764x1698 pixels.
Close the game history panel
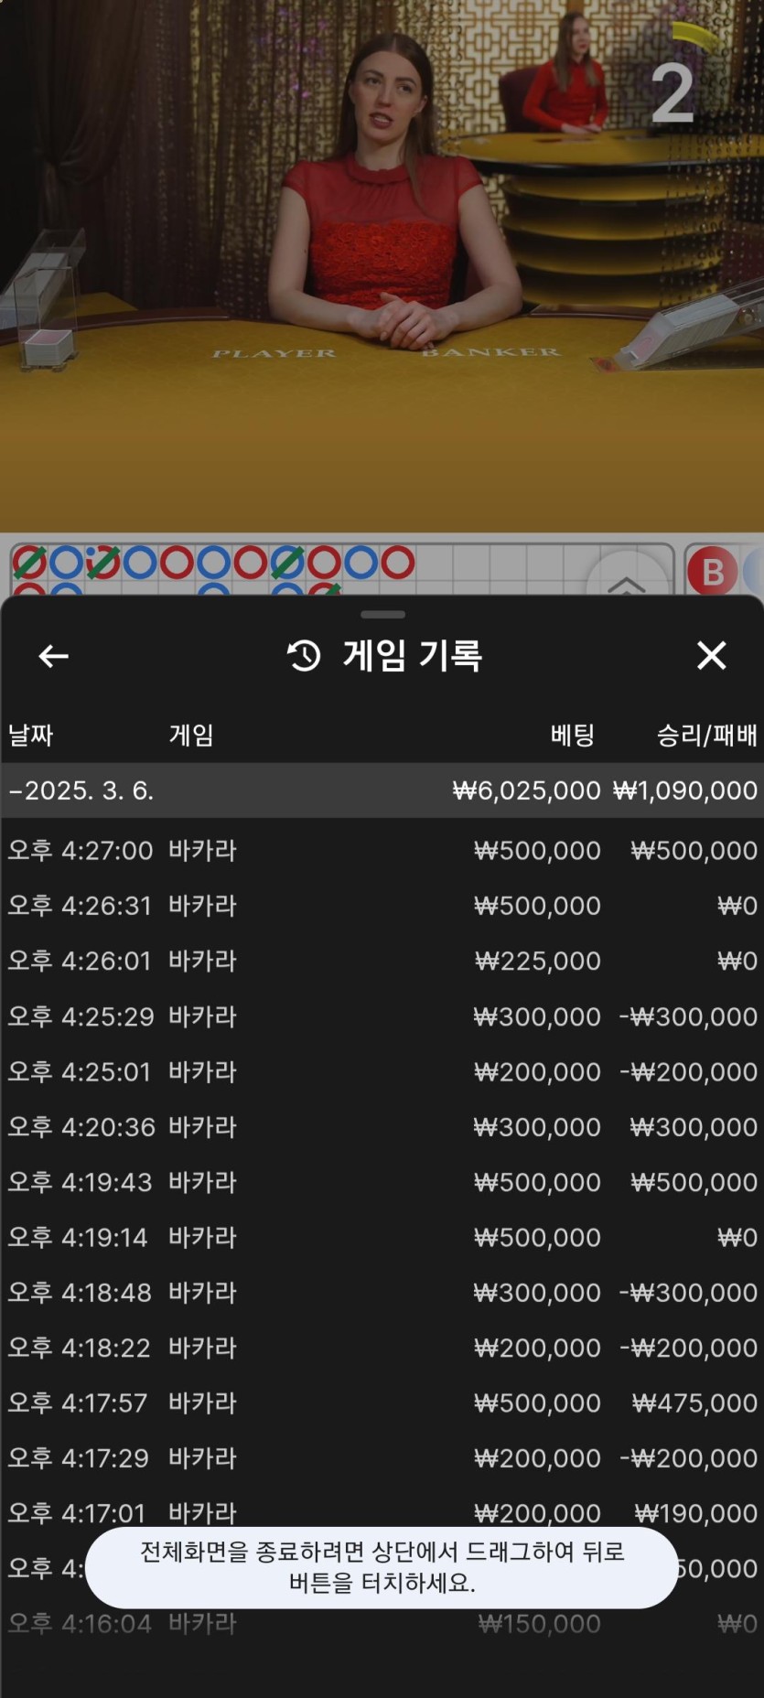[711, 656]
